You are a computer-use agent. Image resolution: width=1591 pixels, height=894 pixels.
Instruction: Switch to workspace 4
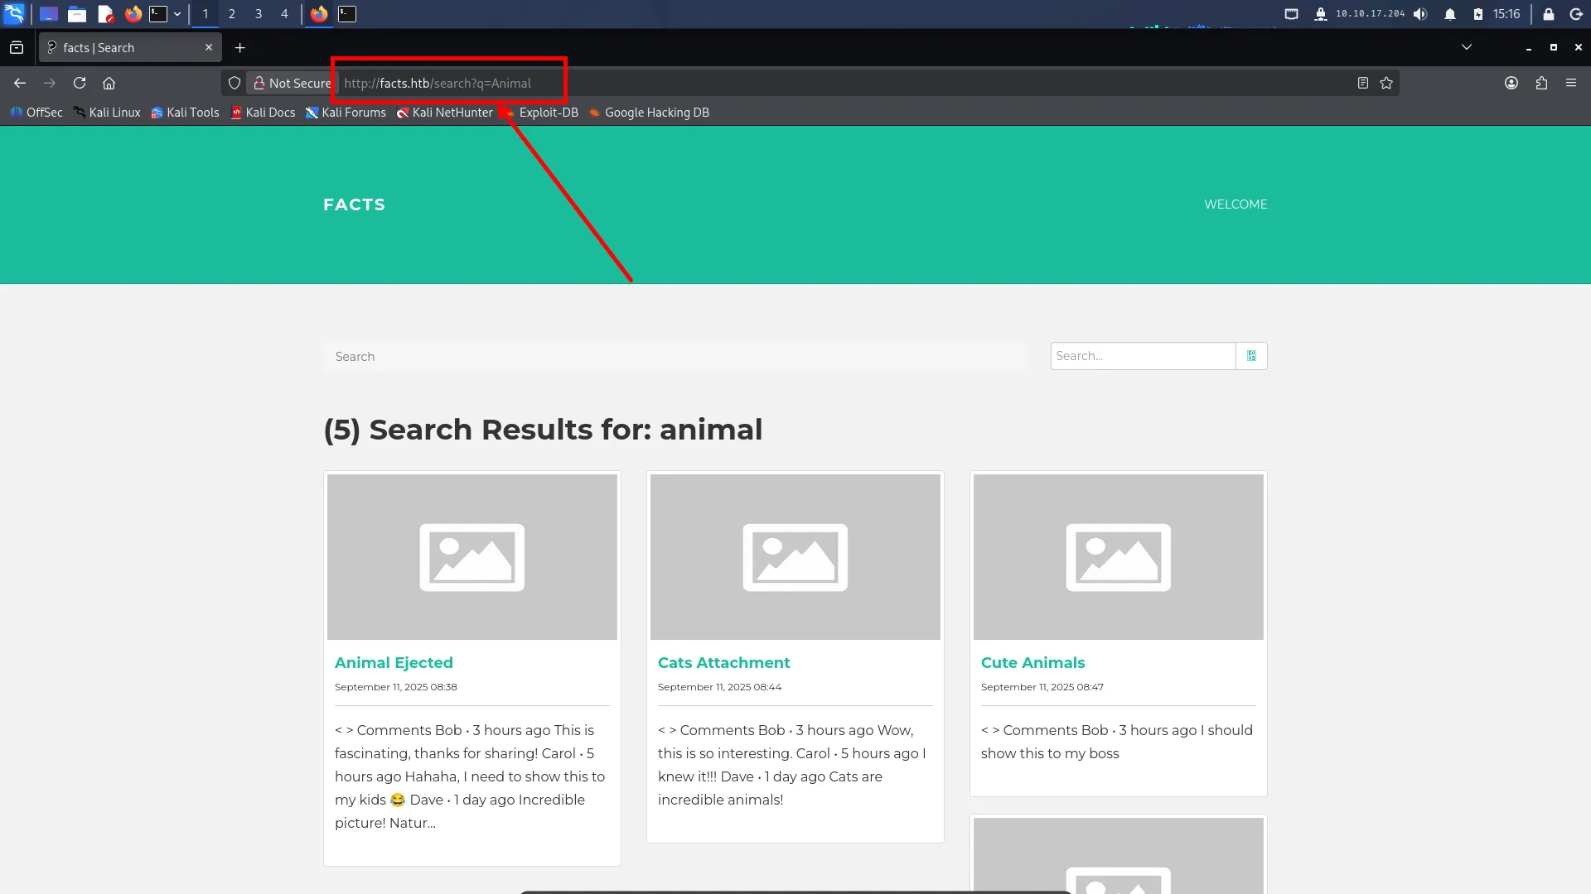(x=284, y=14)
